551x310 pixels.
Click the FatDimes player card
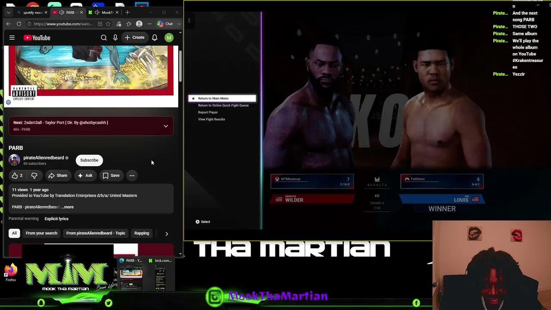pos(442,181)
